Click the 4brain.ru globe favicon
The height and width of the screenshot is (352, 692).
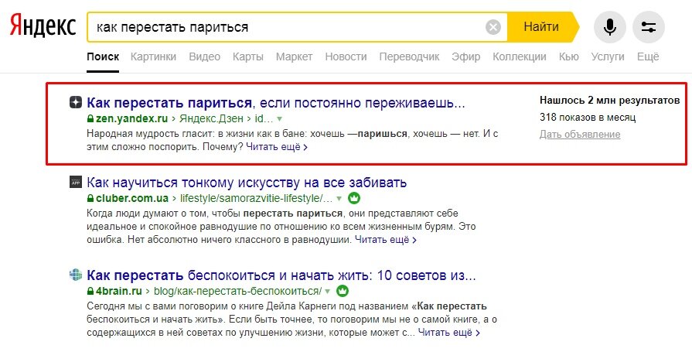76,275
